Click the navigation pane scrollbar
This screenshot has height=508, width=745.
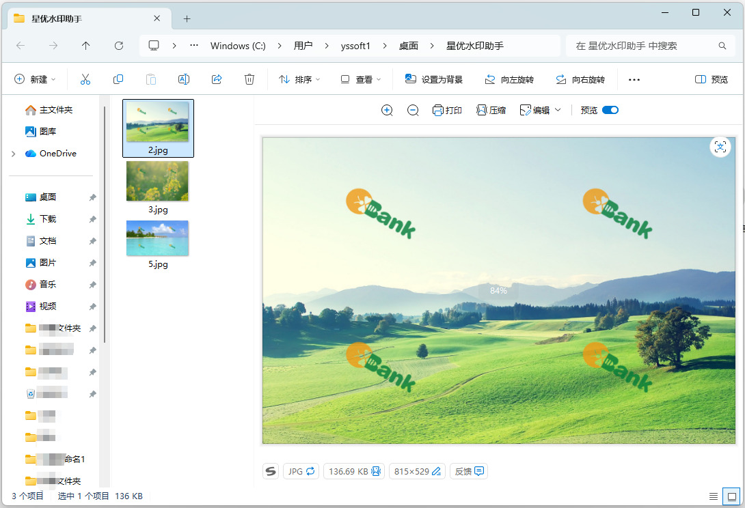[105, 223]
